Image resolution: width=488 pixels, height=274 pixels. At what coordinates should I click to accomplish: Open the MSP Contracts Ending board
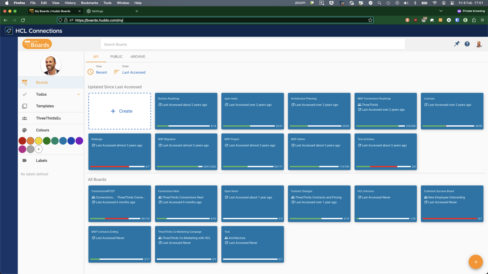click(x=120, y=244)
